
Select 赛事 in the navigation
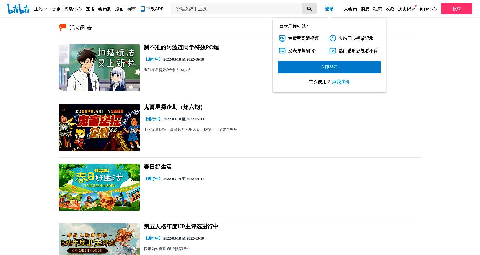(132, 9)
